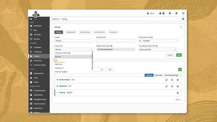Show Playbook Directory help tooltip

point(157,46)
